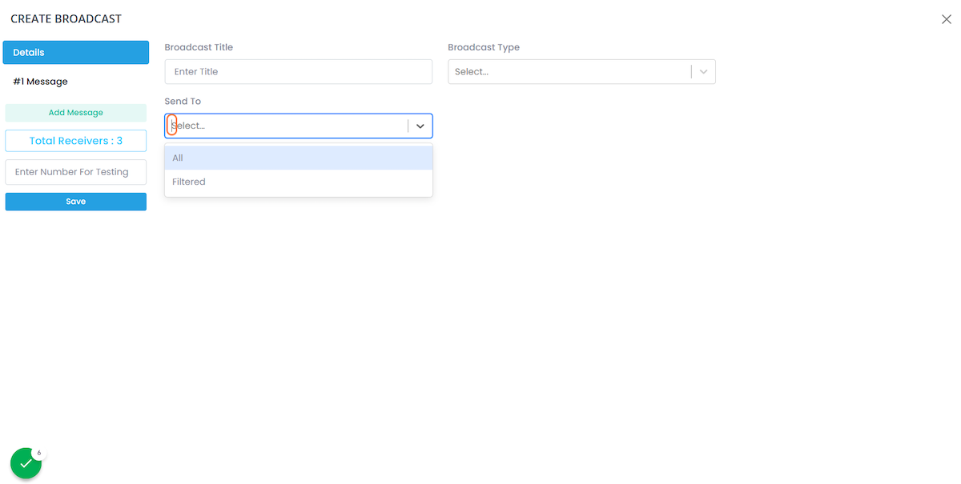Click the "Broadcast Type" label
Viewport: 961px width, 484px height.
484,48
